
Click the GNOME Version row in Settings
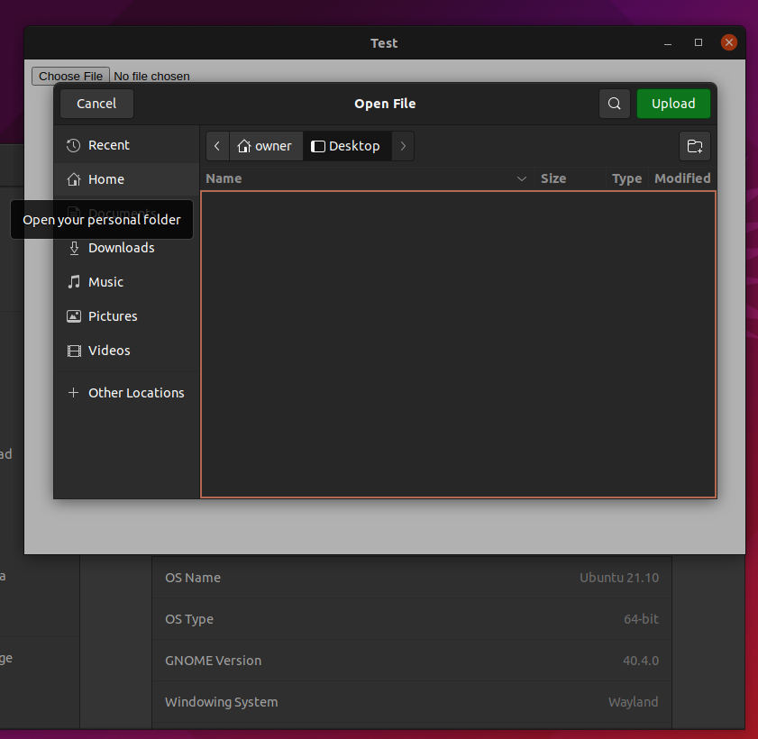point(411,661)
